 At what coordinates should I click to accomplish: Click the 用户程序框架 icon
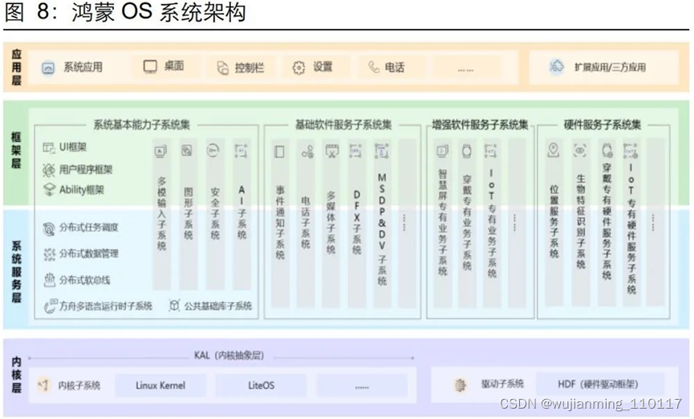49,169
